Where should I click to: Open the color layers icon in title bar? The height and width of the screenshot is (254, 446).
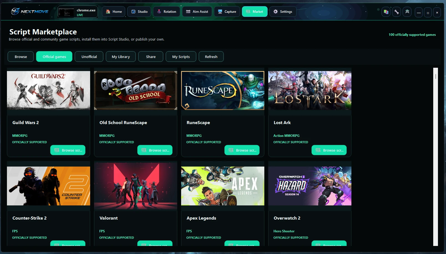coord(386,12)
